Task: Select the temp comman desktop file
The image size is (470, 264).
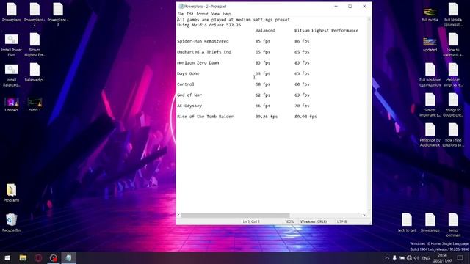Action: click(453, 225)
